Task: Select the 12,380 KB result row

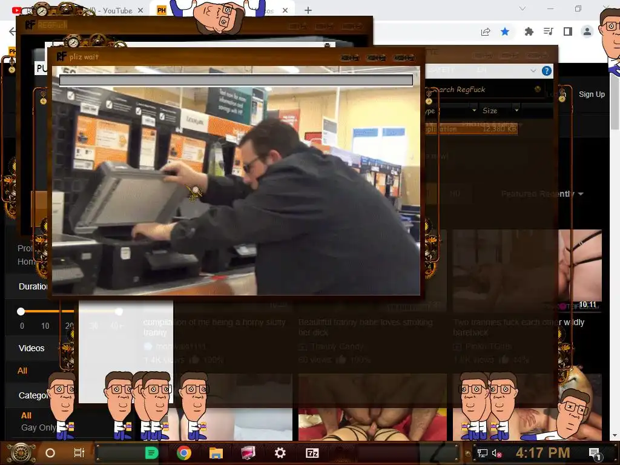Action: pos(472,129)
